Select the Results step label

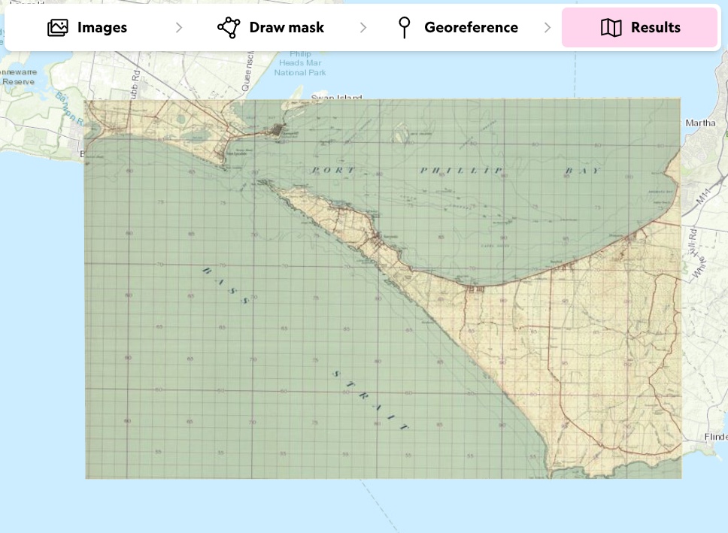[x=655, y=28]
